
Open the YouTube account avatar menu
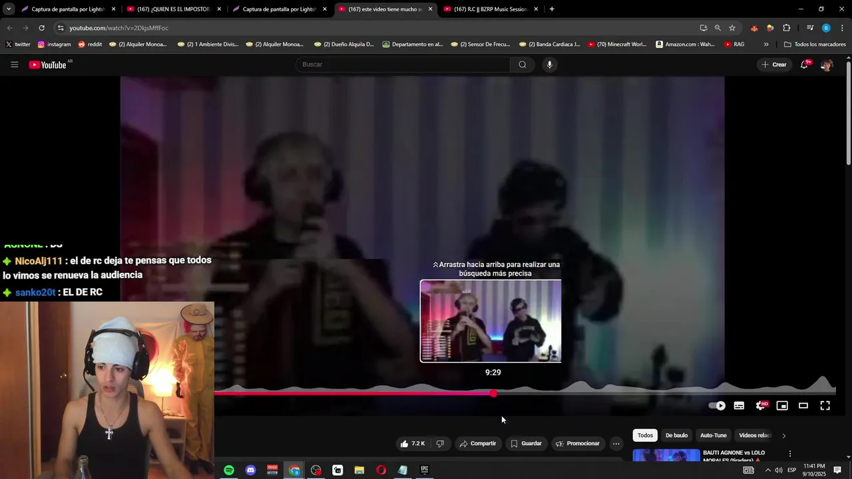(x=827, y=65)
